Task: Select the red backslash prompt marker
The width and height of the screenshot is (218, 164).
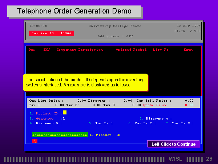Action: click(x=35, y=141)
